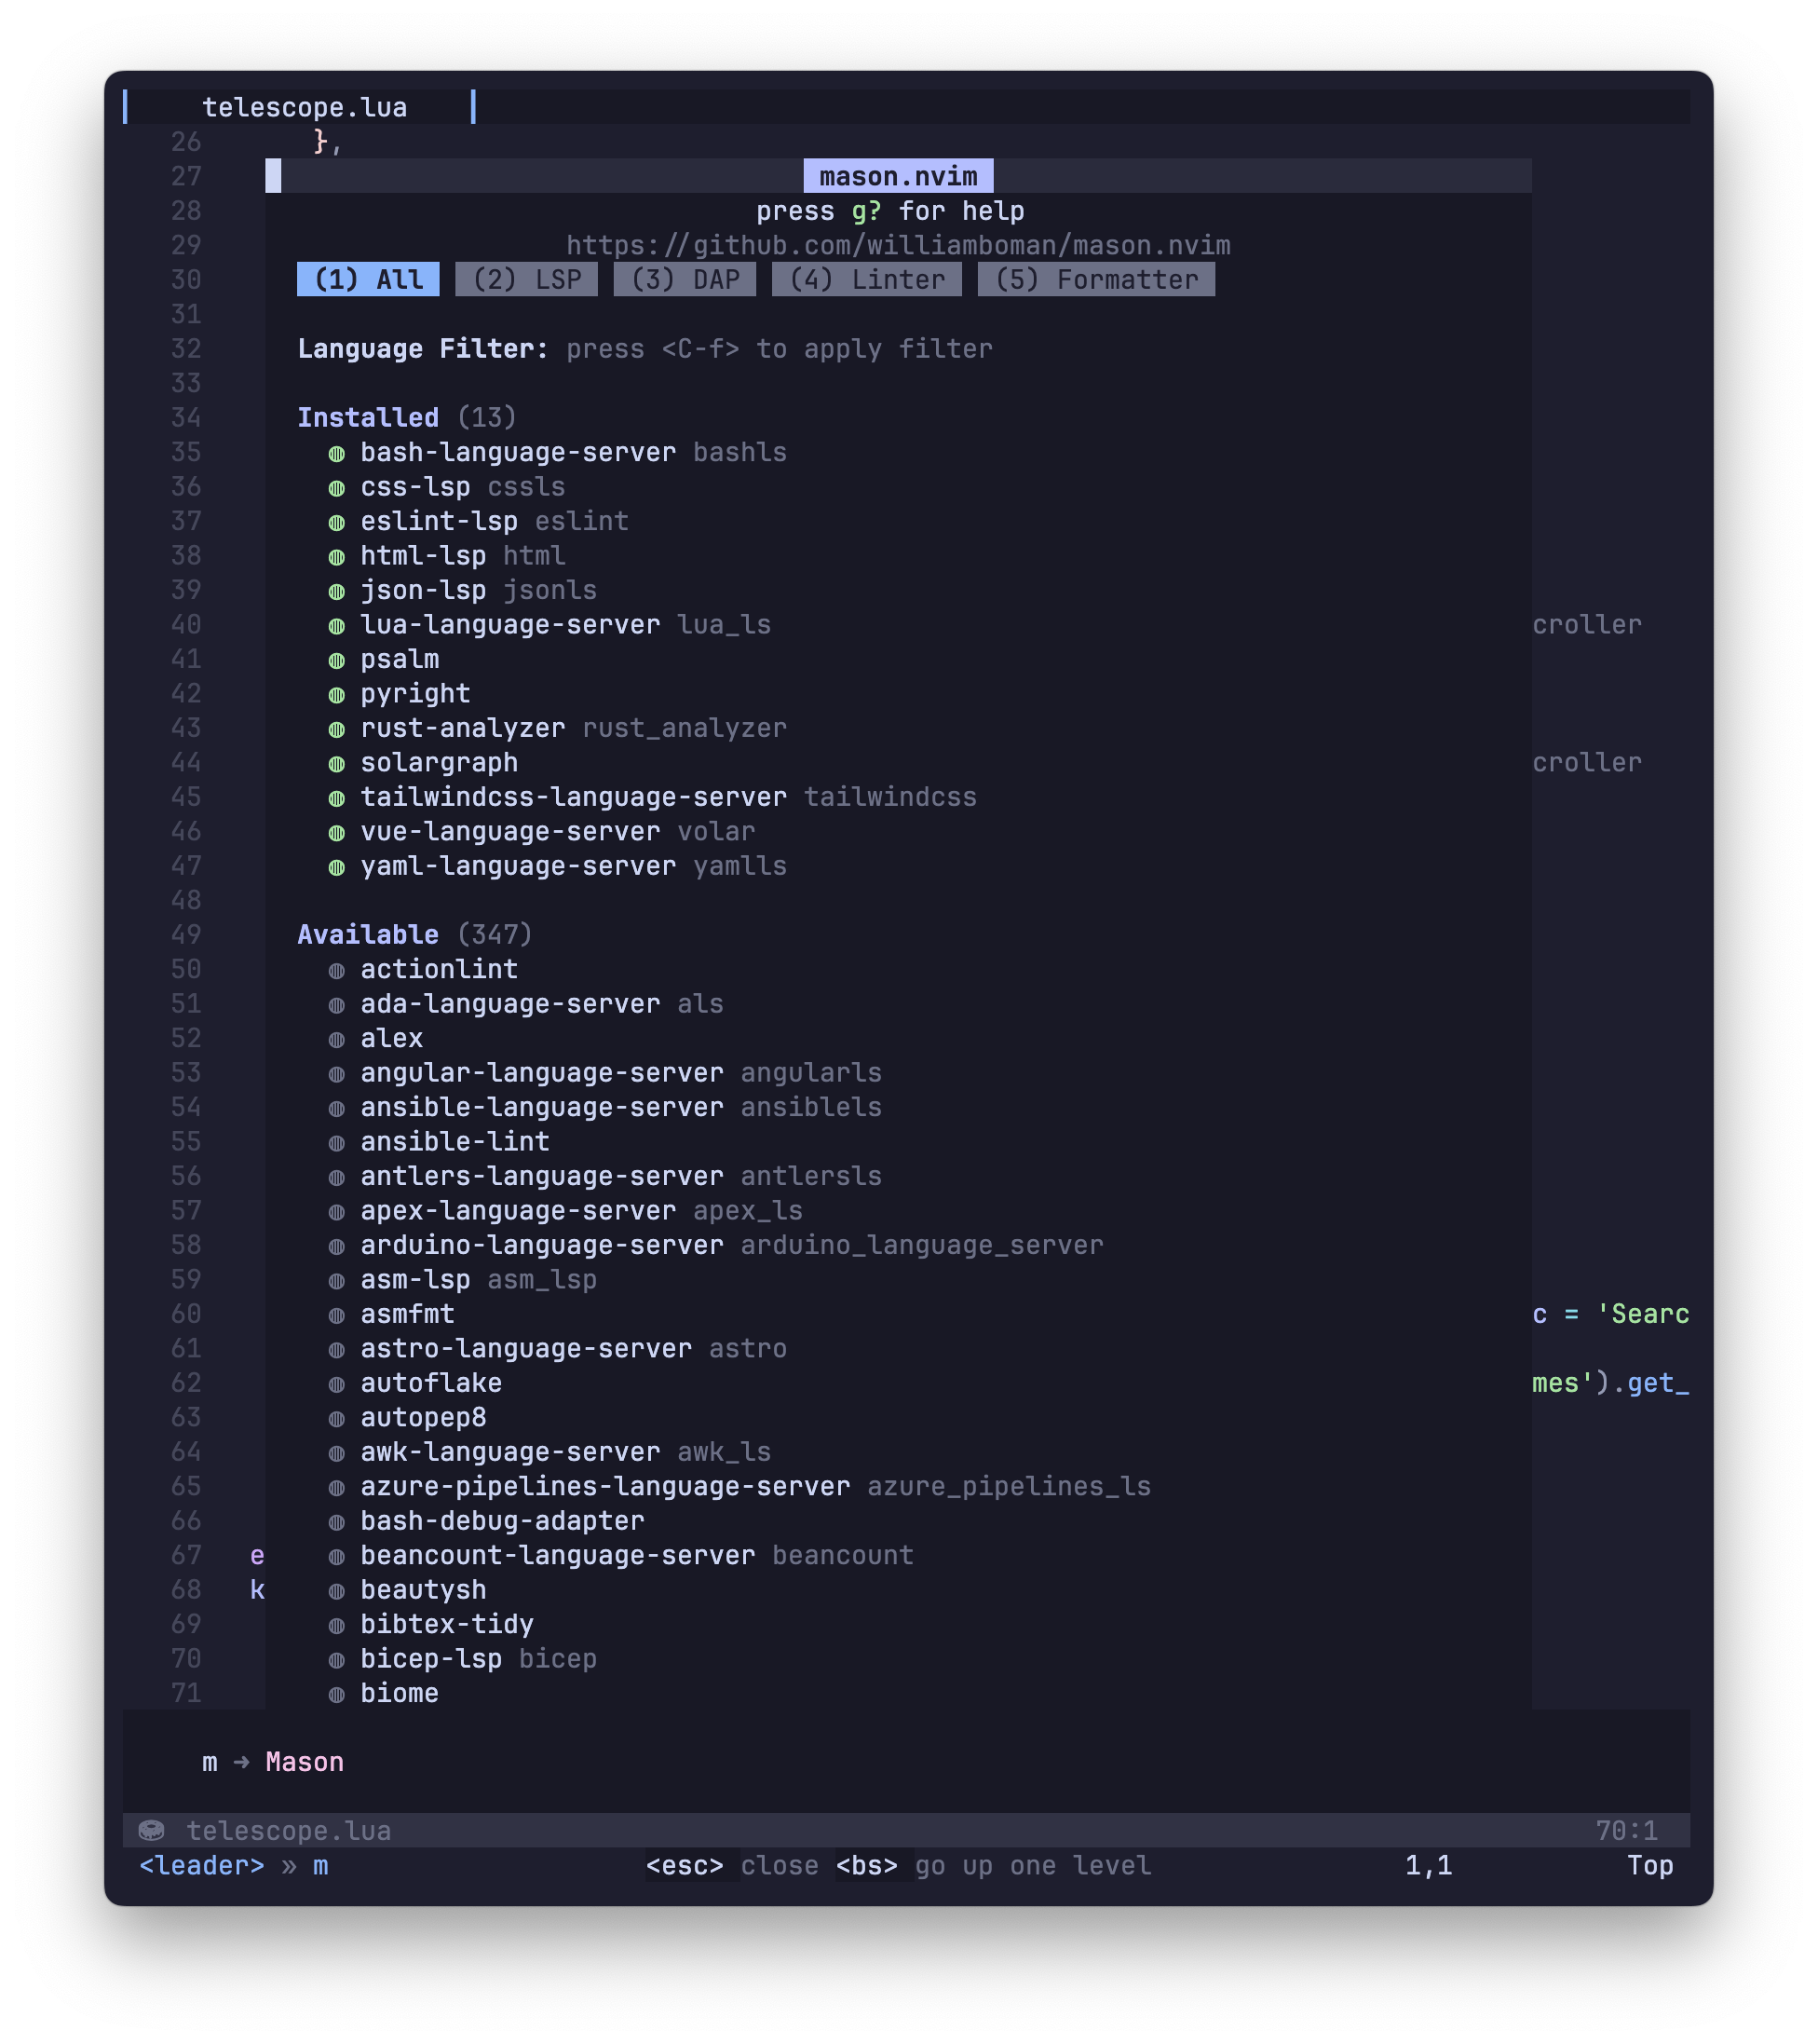Image resolution: width=1818 pixels, height=2044 pixels.
Task: Click the <leader> » m breadcrumb
Action: 233,1865
